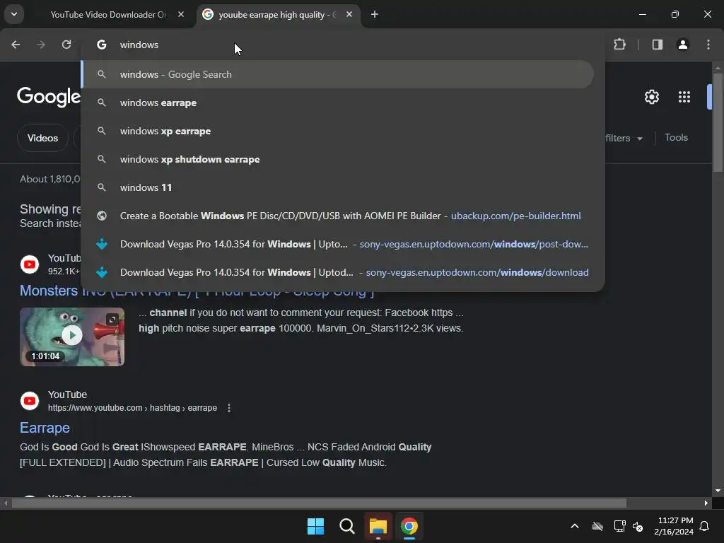Pick the 'windows xp earrape' suggestion
The height and width of the screenshot is (543, 724).
pos(338,131)
